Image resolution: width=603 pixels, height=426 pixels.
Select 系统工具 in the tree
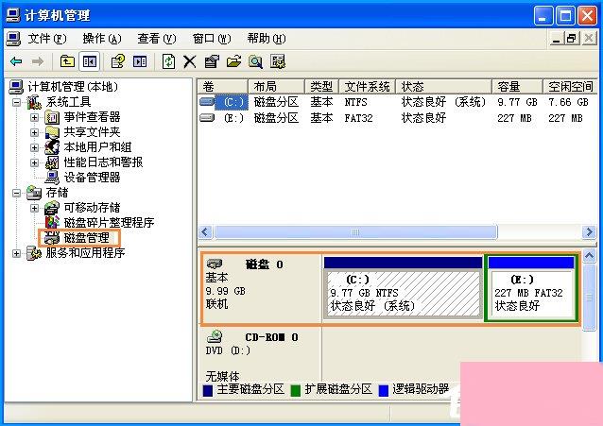(68, 102)
